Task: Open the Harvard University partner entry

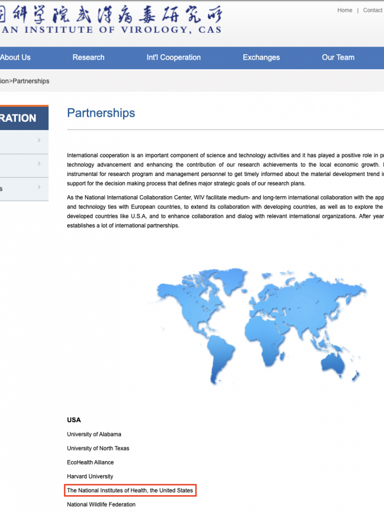Action: [x=90, y=476]
